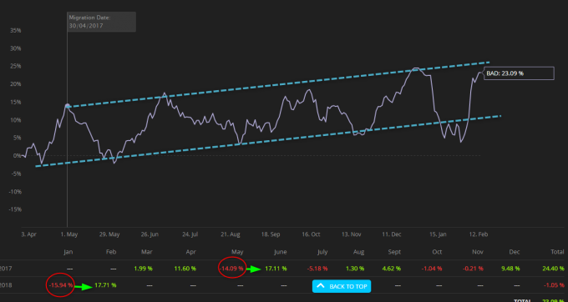Click the Sept column header
The image size is (568, 302).
394,252
